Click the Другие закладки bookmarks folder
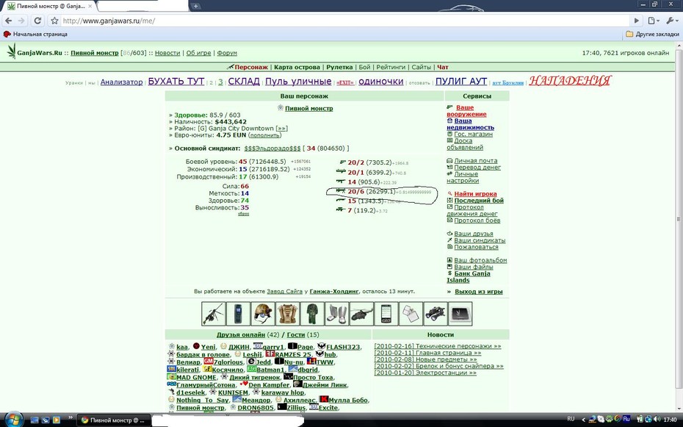The height and width of the screenshot is (427, 683). [x=652, y=34]
